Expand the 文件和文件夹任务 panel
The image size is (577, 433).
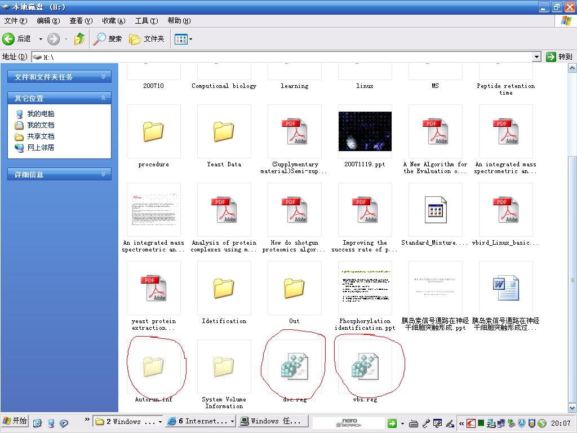pos(103,77)
